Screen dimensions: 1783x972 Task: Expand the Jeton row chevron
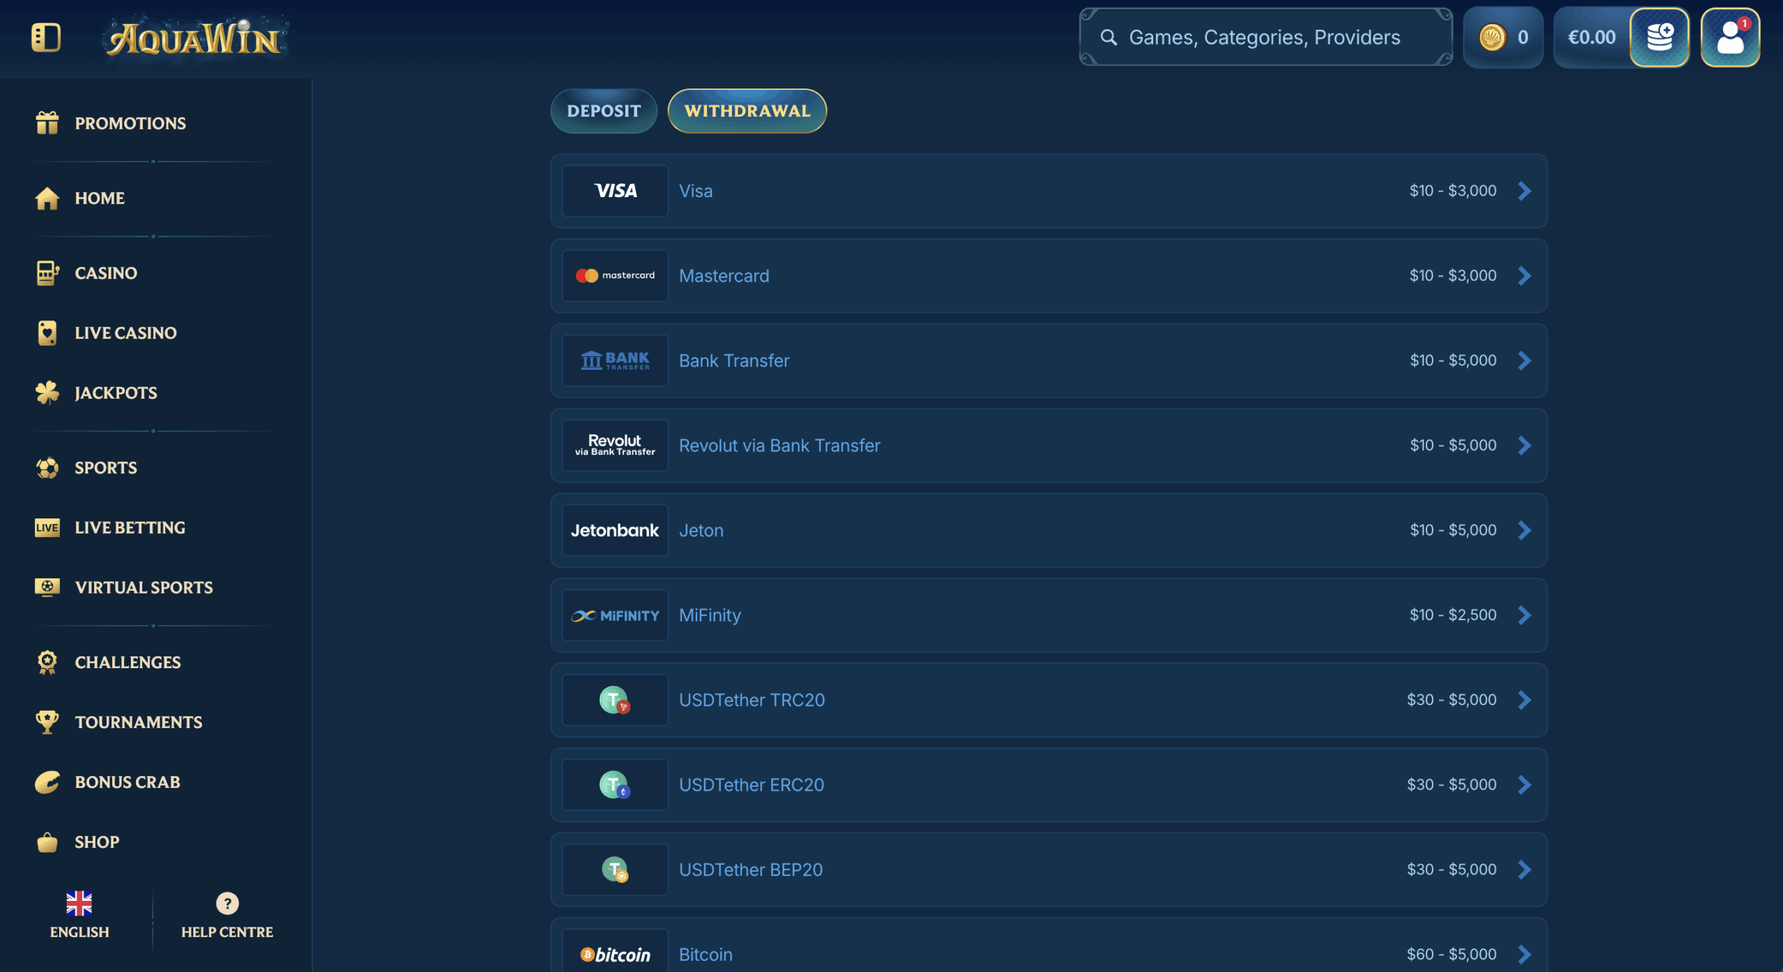(1524, 530)
